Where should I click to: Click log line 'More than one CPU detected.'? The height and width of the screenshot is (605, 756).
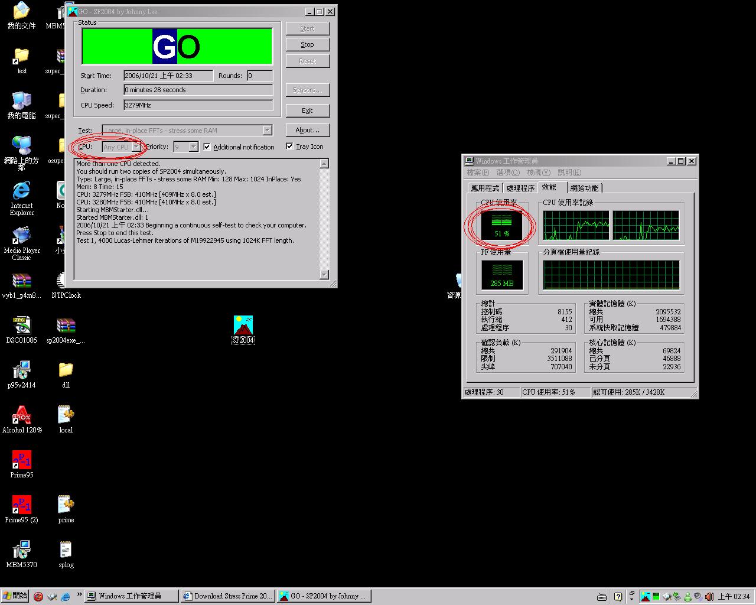(x=118, y=164)
